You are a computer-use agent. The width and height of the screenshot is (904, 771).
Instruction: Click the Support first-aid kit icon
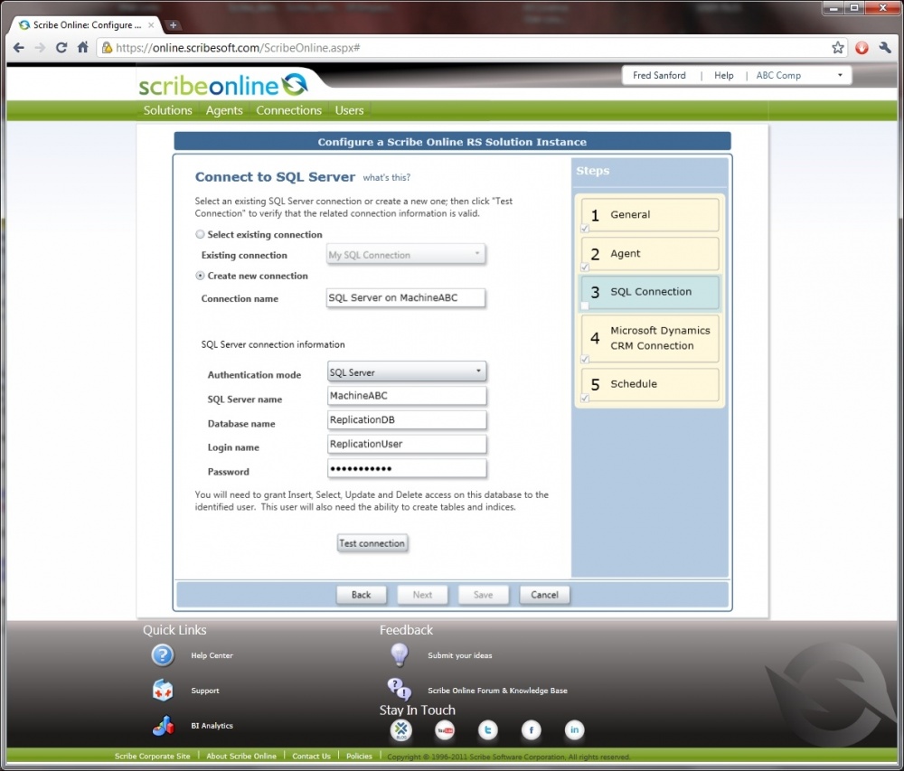pyautogui.click(x=163, y=691)
